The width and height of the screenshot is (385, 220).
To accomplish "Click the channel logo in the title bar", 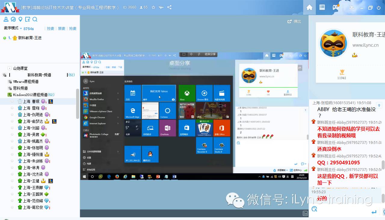I will tap(10, 7).
